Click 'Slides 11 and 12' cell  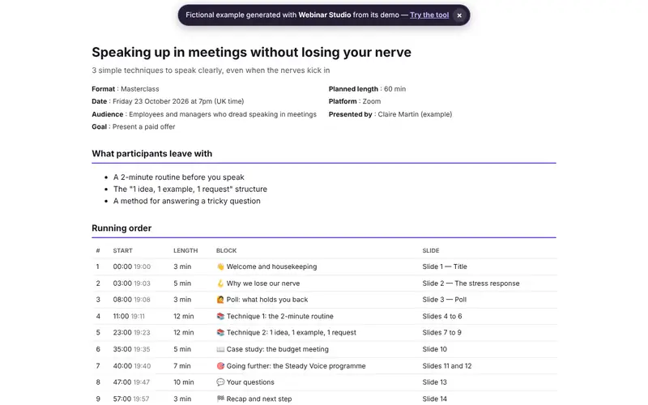pos(447,366)
